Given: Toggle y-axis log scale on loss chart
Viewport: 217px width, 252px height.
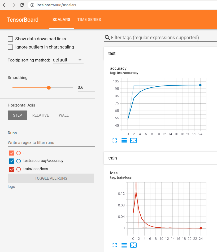Looking at the screenshot, I should tap(124, 245).
